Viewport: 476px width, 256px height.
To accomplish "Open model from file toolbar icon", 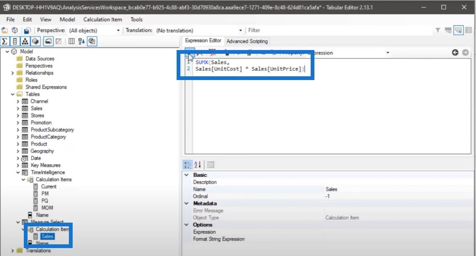I will click(5, 30).
